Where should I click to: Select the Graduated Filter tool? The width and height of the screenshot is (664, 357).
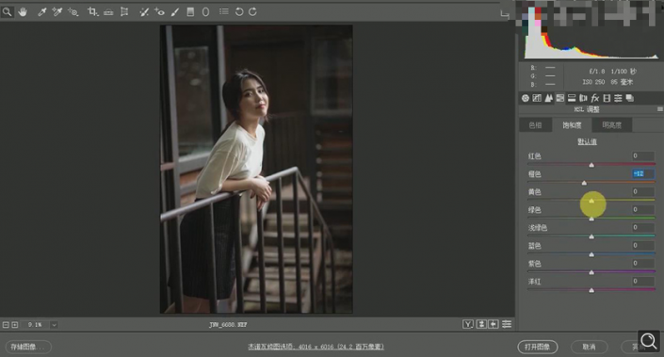190,12
